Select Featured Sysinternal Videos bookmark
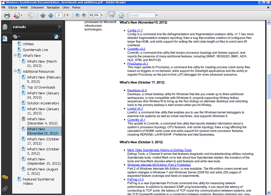Screen dimensions: 271x195 click(x=38, y=181)
